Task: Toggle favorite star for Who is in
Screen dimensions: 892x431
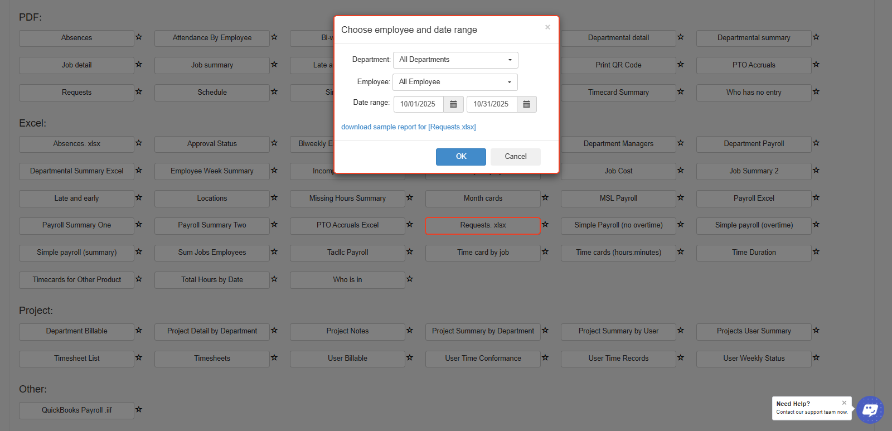Action: pyautogui.click(x=410, y=279)
